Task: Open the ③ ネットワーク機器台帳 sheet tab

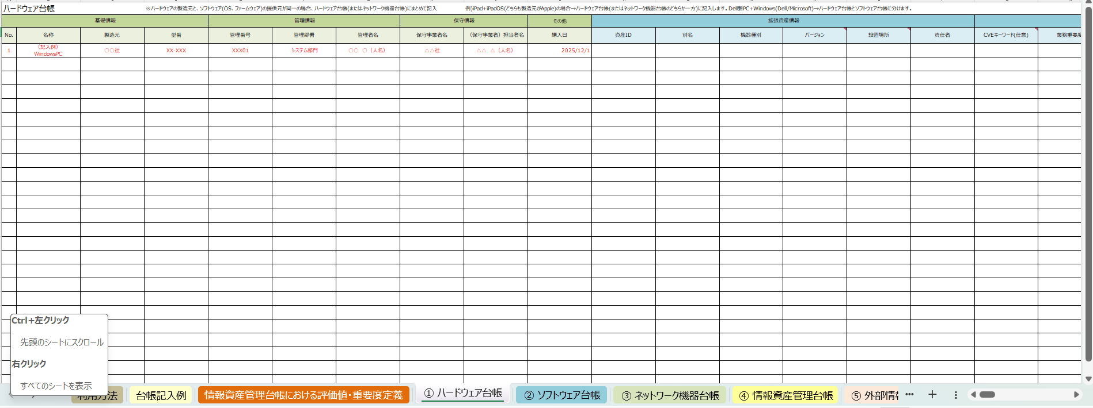Action: (670, 395)
